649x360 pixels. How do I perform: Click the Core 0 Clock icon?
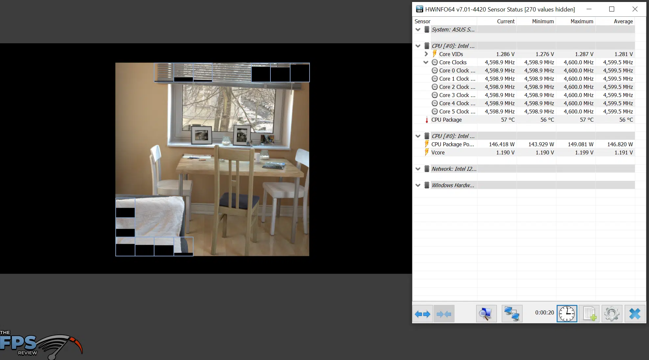pyautogui.click(x=434, y=70)
